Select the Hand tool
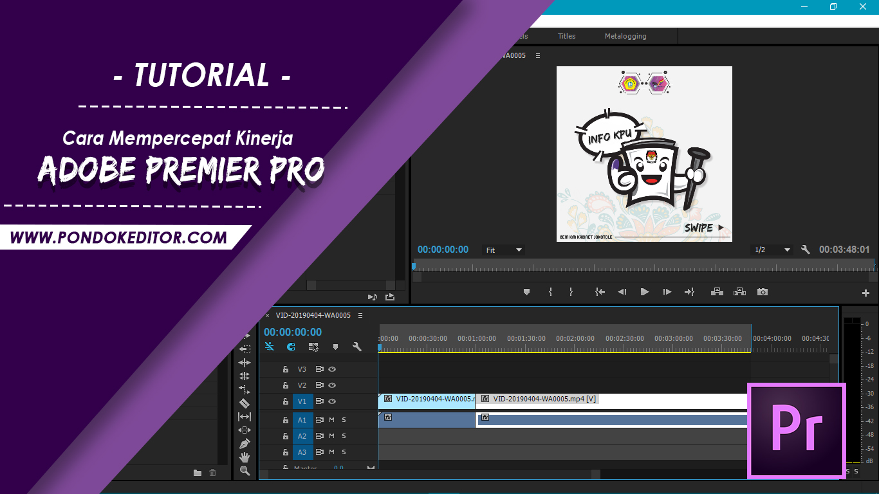879x494 pixels. click(245, 457)
